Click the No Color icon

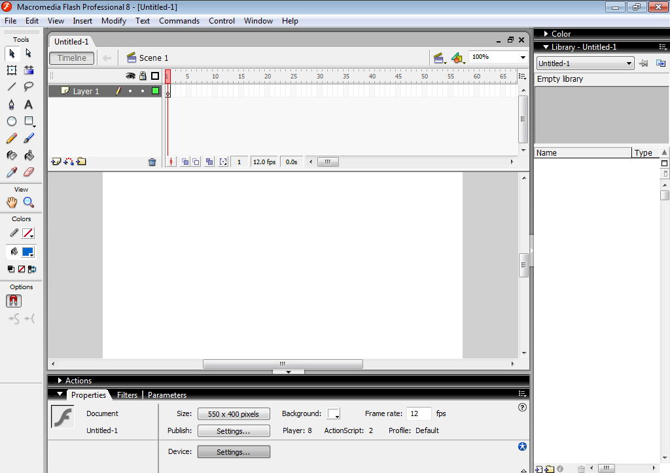[22, 269]
